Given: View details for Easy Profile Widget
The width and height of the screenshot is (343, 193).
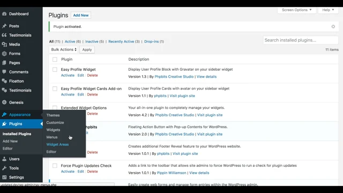Looking at the screenshot, I should coord(206,77).
